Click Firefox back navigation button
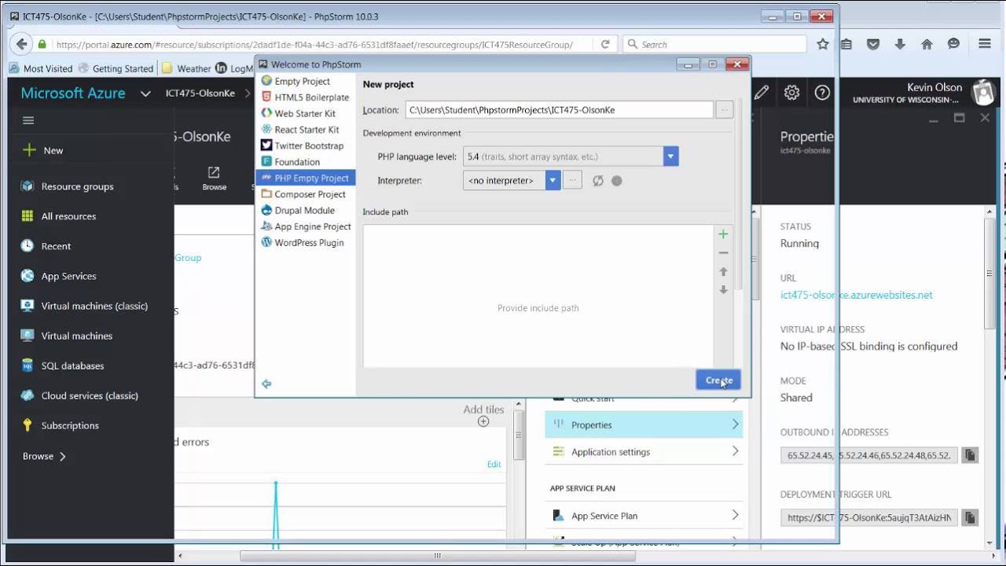Viewport: 1006px width, 566px height. coord(22,44)
